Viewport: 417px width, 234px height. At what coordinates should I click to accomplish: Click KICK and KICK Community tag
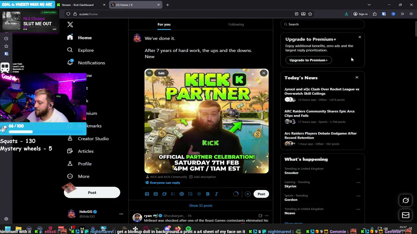[x=166, y=177]
